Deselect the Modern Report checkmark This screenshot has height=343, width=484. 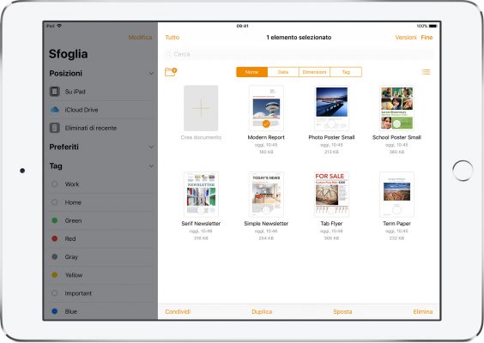[266, 123]
